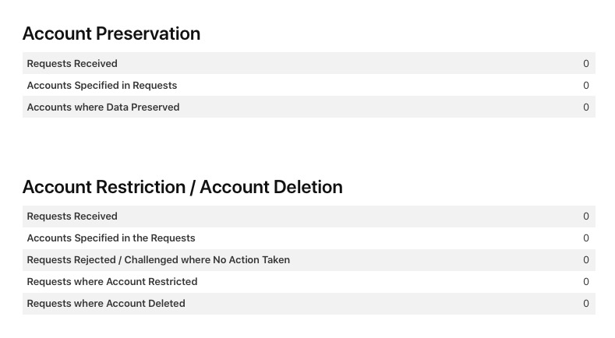This screenshot has height=338, width=615.
Task: Click Requests Received label under Account Restriction section
Action: [72, 216]
